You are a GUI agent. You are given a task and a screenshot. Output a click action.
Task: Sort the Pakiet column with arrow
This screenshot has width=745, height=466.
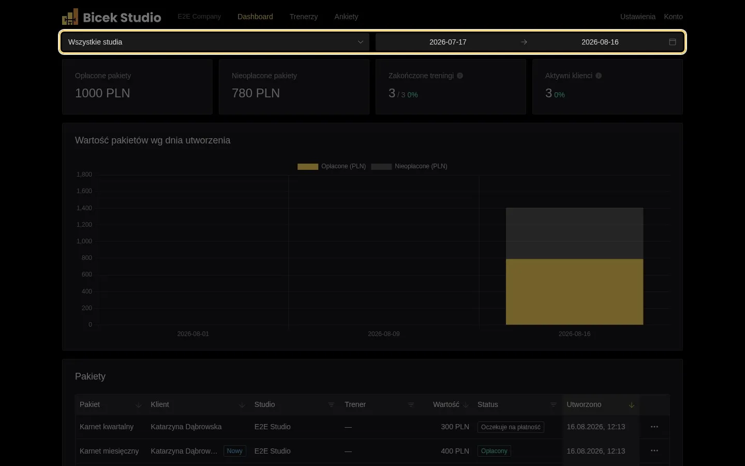coord(138,405)
